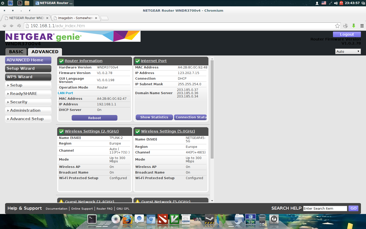Image resolution: width=366 pixels, height=229 pixels.
Task: Click the green download arrow extension icon
Action: pyautogui.click(x=354, y=26)
